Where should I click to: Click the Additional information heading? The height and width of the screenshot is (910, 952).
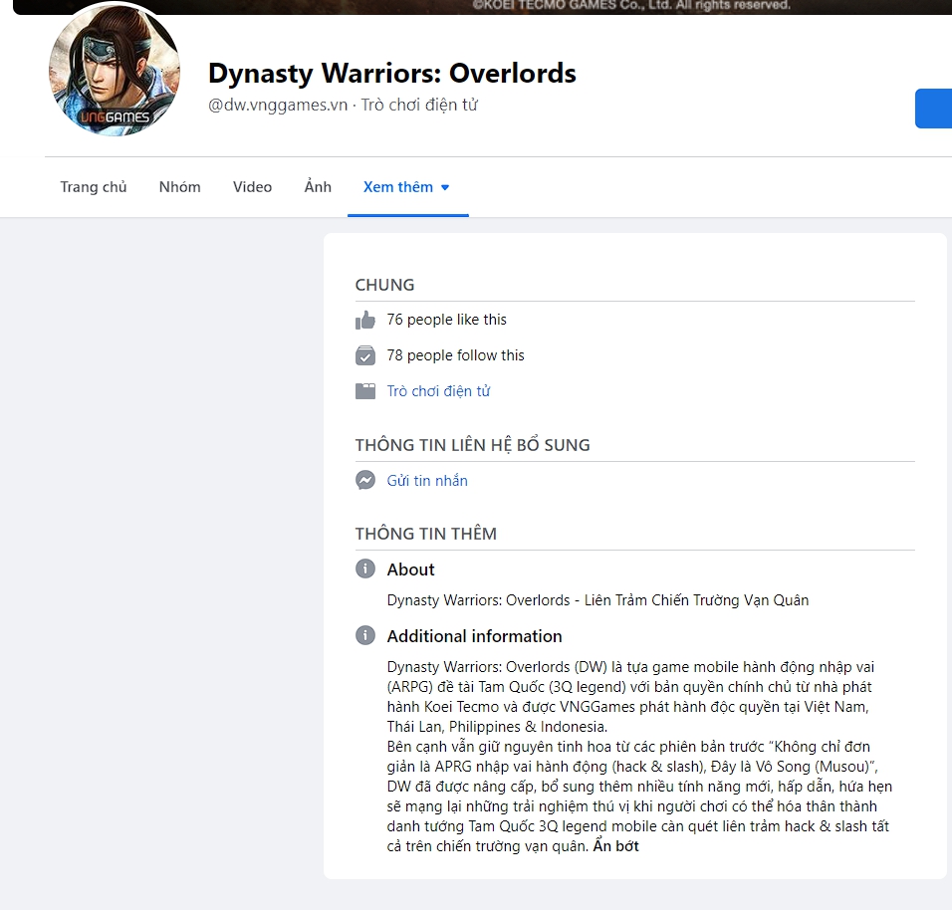[x=475, y=636]
